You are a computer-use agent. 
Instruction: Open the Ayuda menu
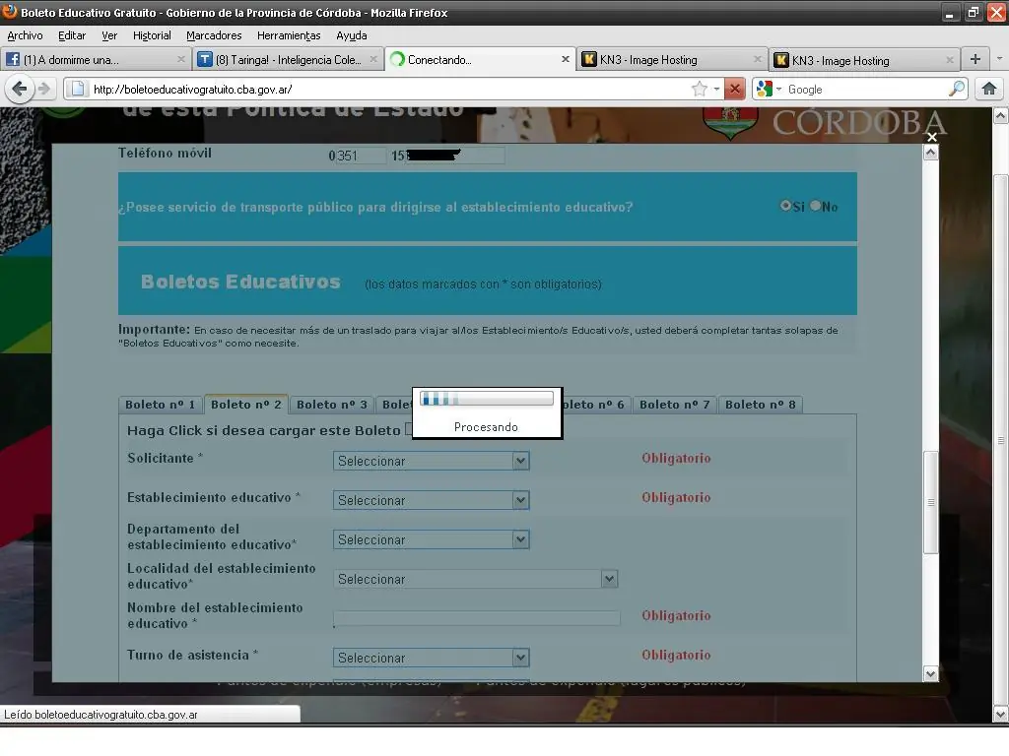tap(352, 35)
